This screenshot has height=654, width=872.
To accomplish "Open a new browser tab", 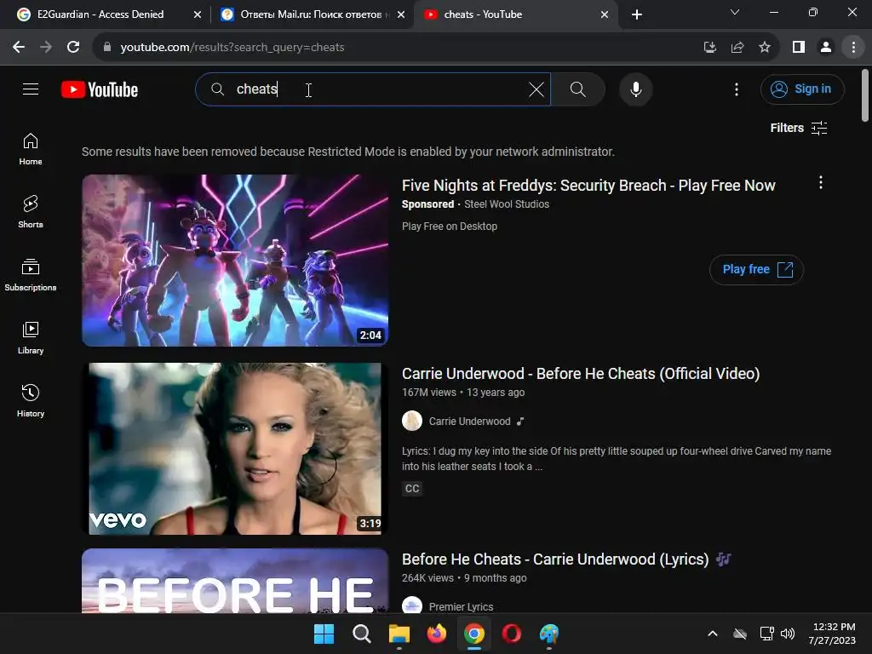I will coord(637,15).
